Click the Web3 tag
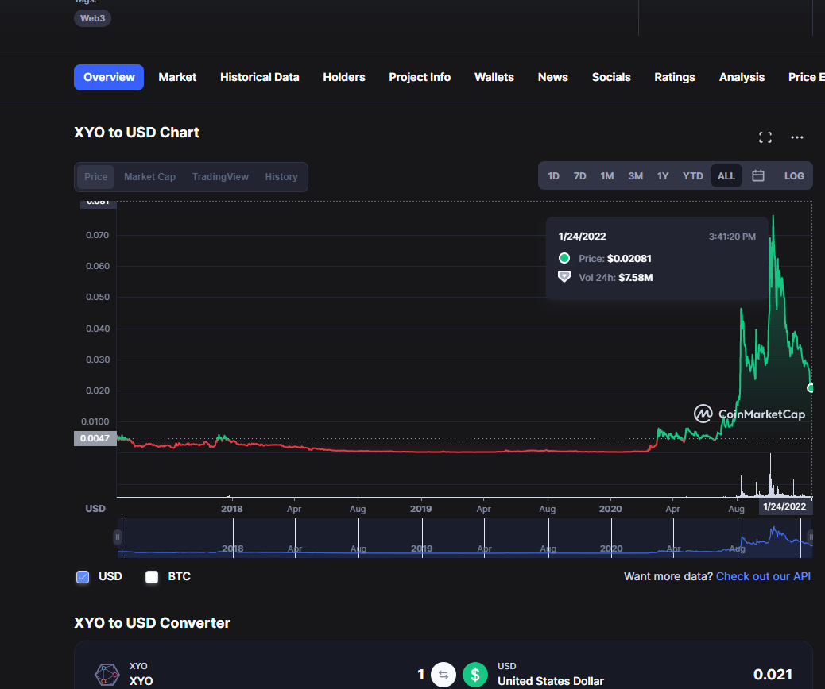Viewport: 825px width, 689px height. 93,18
